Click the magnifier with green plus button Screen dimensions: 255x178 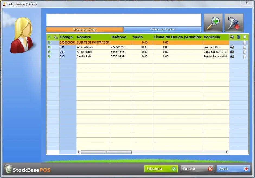point(213,23)
